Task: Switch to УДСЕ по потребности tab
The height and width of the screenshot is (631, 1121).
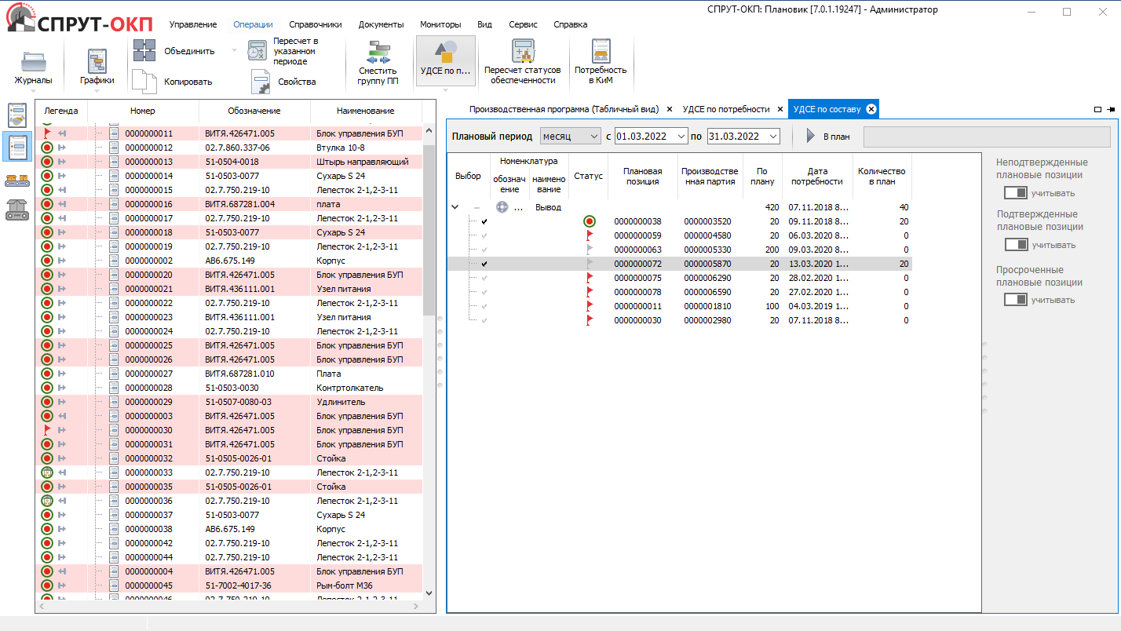Action: point(725,109)
